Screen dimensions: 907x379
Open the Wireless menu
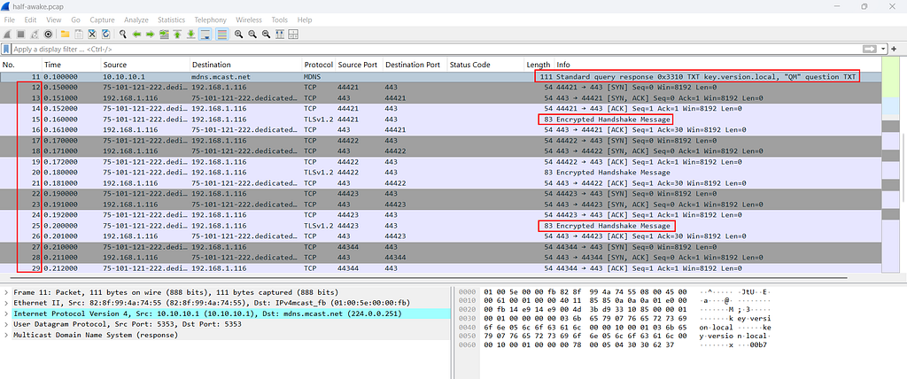point(248,19)
